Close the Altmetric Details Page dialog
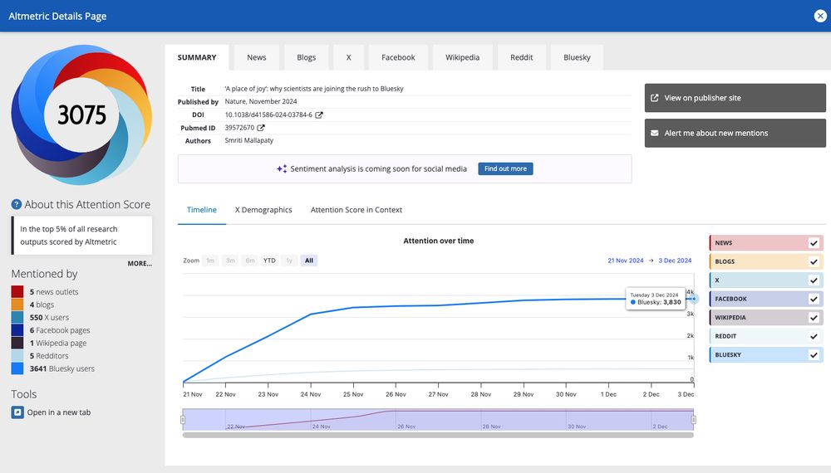This screenshot has width=831, height=473. point(820,16)
